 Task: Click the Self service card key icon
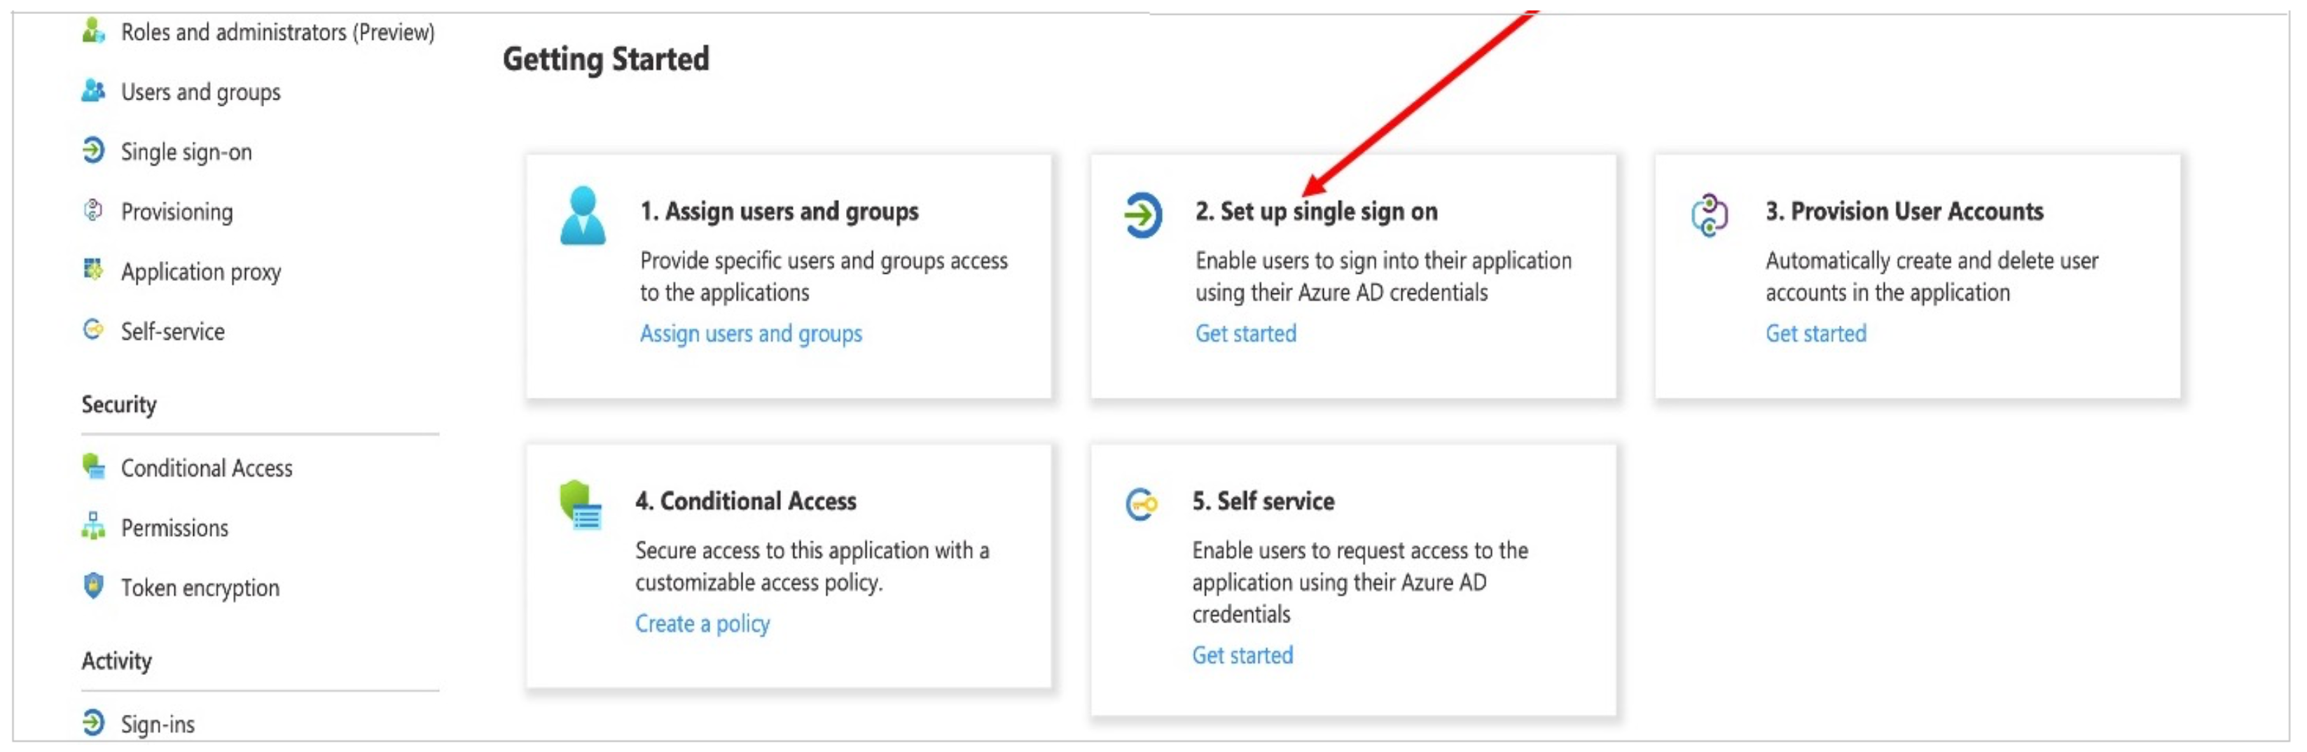[x=1141, y=506]
